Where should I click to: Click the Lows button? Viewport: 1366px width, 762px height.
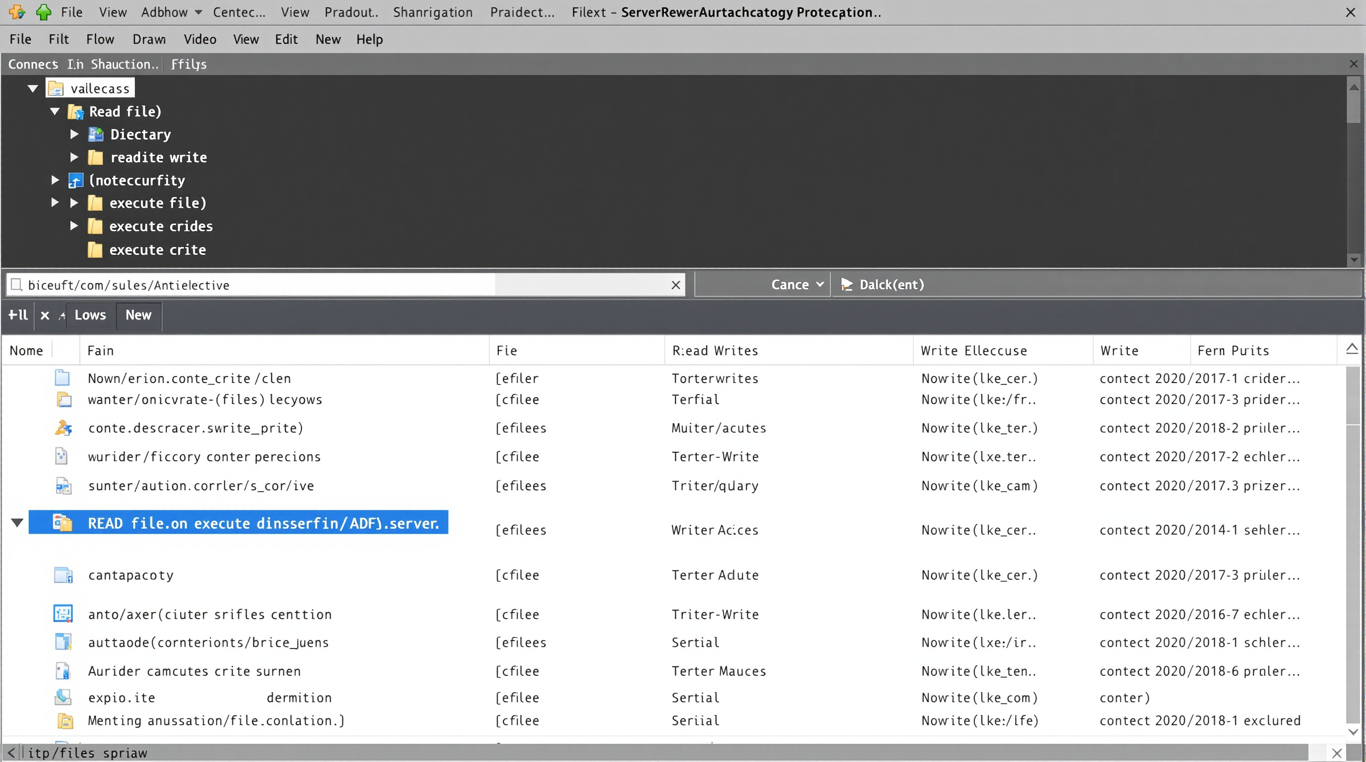point(90,316)
